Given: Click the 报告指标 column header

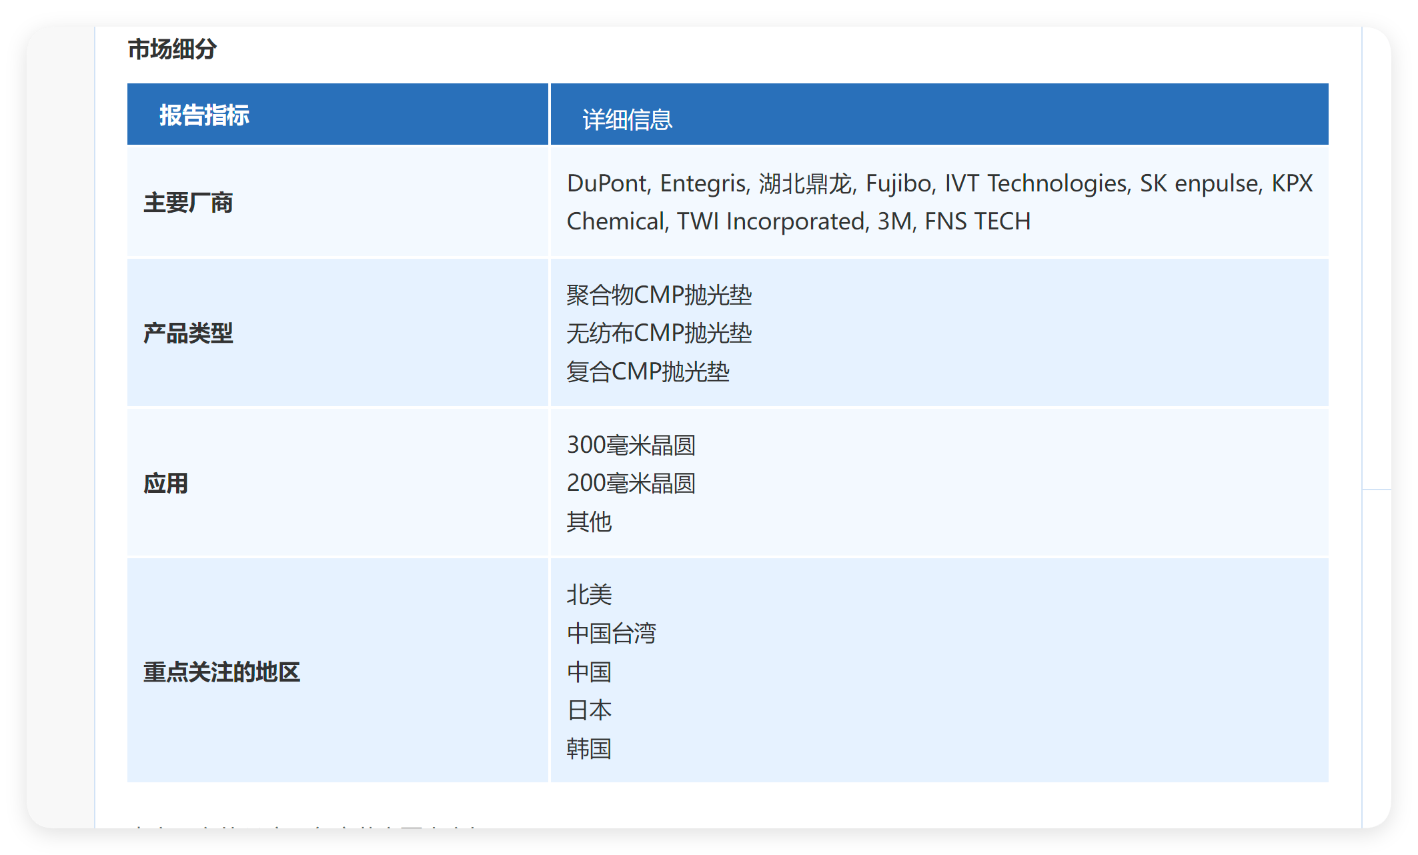Looking at the screenshot, I should (204, 115).
